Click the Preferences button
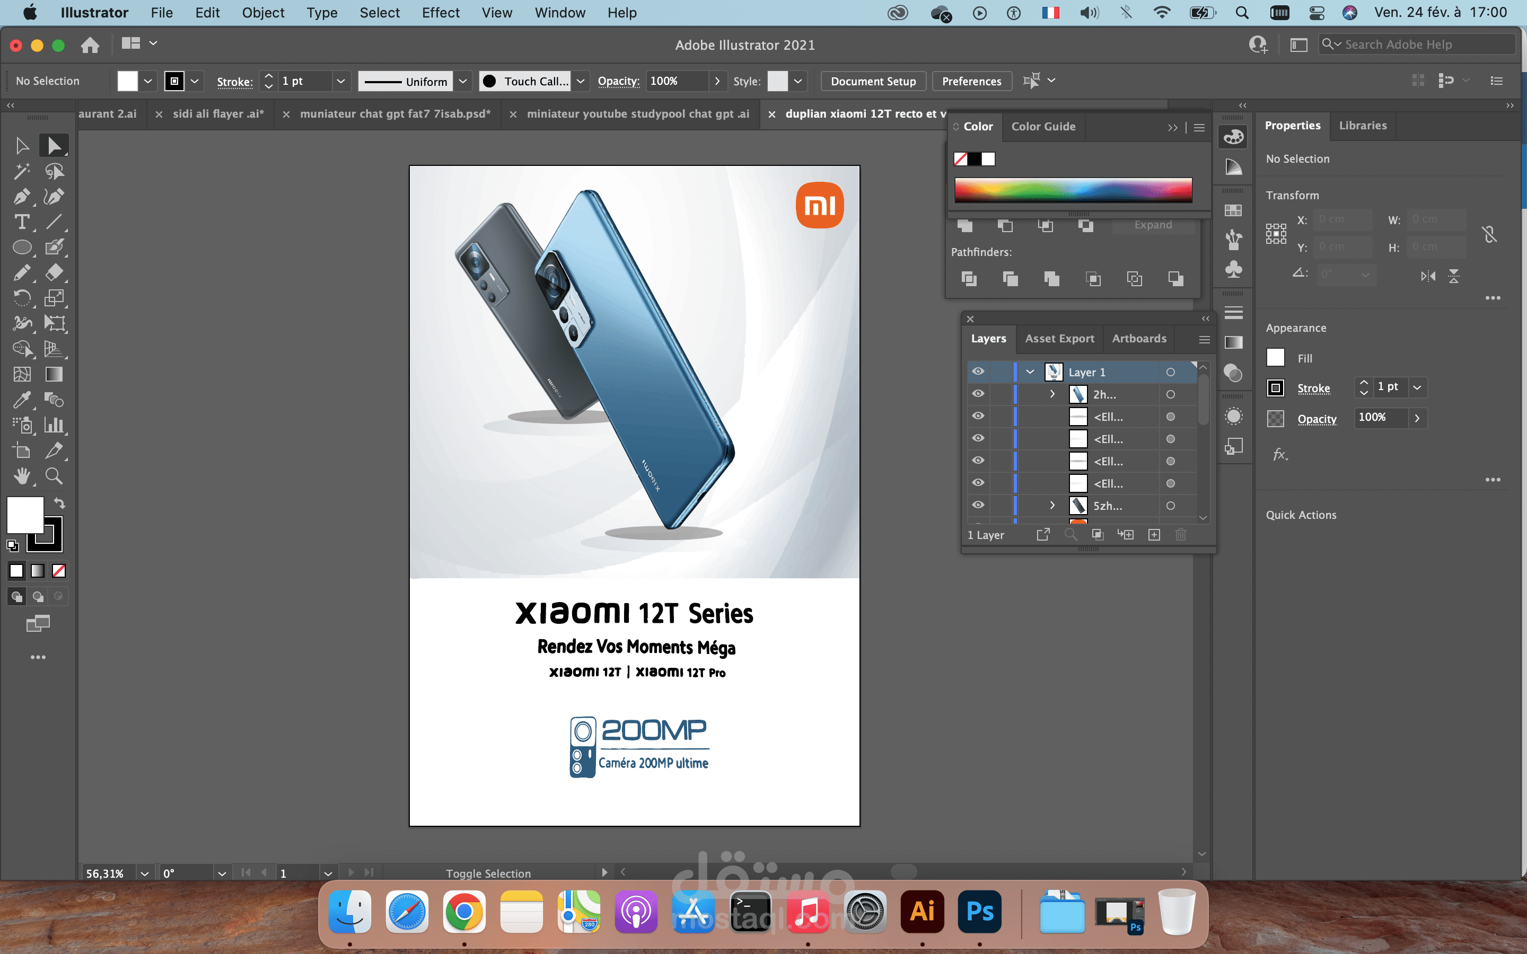This screenshot has width=1527, height=954. coord(971,81)
